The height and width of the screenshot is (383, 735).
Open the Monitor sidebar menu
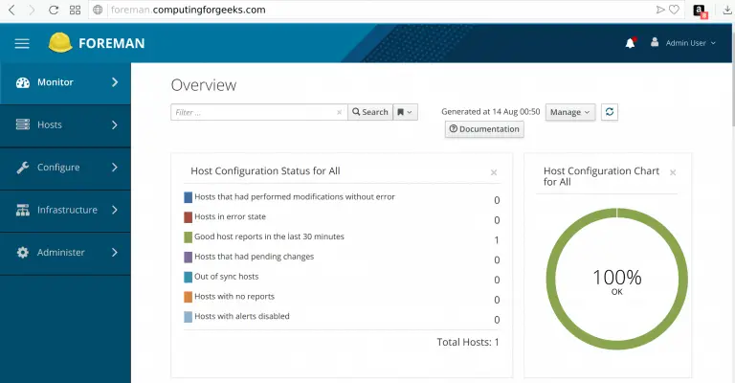click(x=65, y=82)
